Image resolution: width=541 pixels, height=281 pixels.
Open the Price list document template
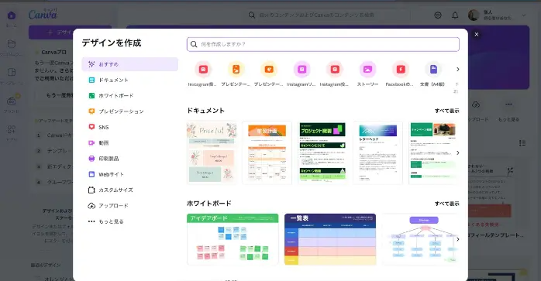(212, 152)
